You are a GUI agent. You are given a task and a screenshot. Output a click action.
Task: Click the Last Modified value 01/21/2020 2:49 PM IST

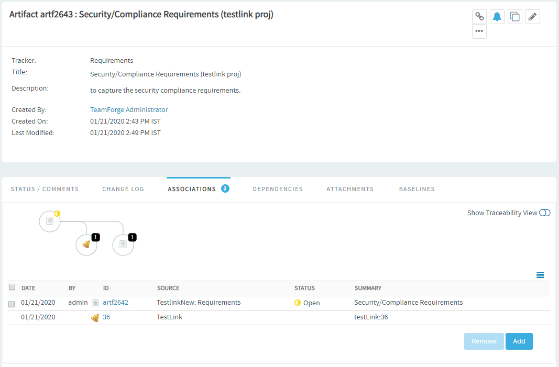pos(125,133)
